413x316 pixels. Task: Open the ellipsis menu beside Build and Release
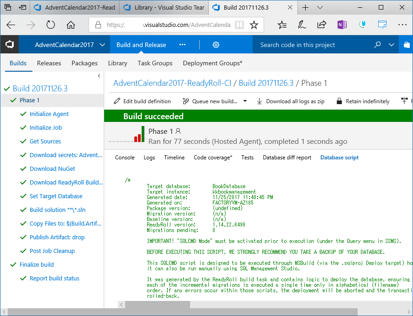182,45
